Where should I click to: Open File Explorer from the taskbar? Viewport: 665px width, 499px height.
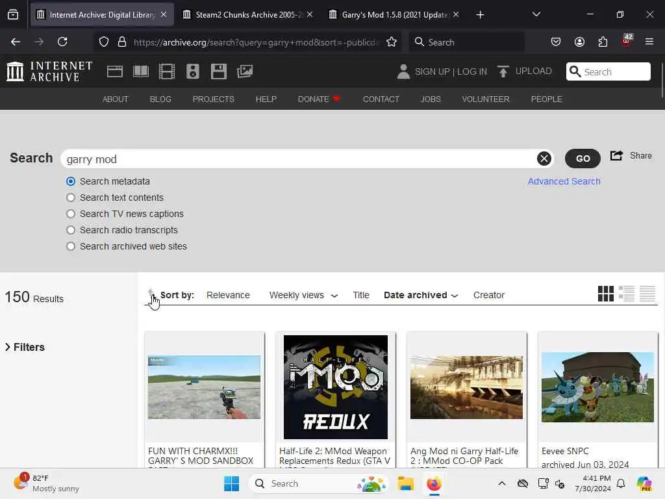[405, 483]
